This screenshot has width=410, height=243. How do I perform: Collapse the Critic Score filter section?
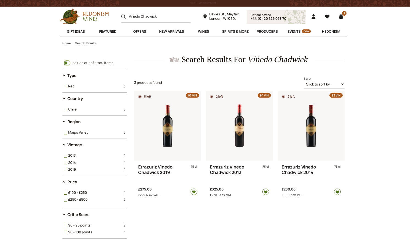[64, 215]
